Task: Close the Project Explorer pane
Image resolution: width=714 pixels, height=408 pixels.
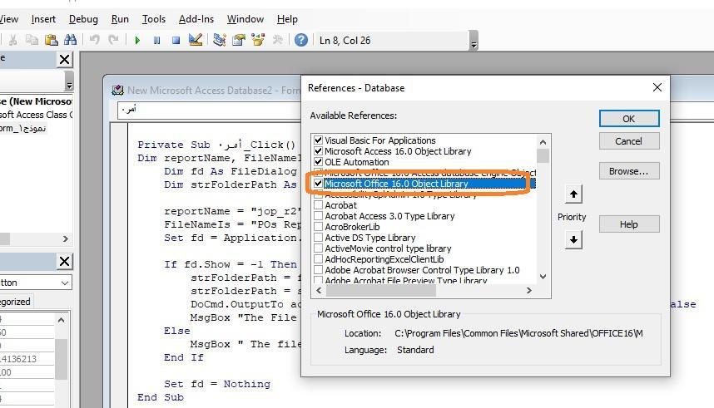Action: 65,59
